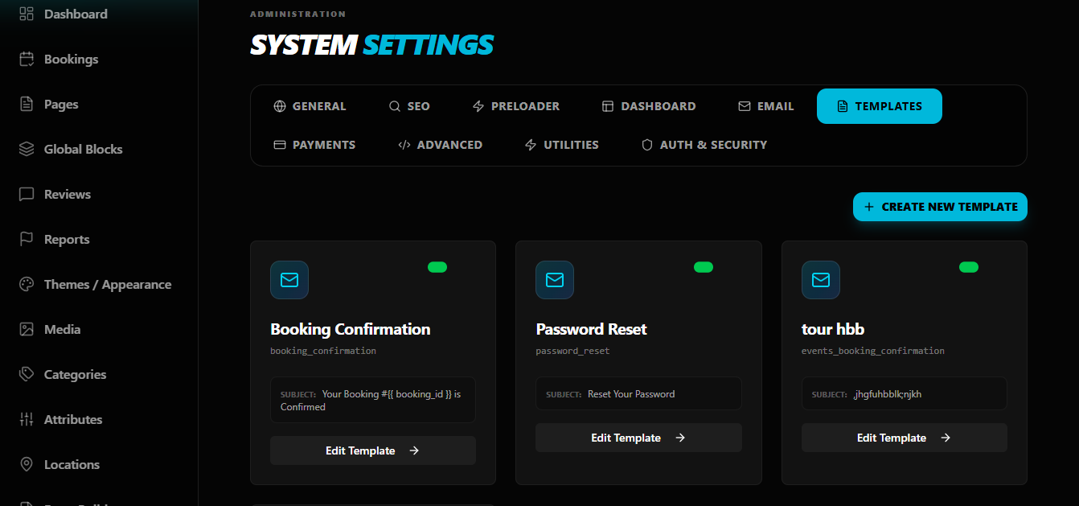Switch to the General settings tab
This screenshot has height=506, width=1079.
[x=310, y=106]
